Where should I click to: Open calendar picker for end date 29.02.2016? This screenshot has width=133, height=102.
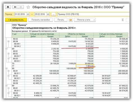point(48,14)
